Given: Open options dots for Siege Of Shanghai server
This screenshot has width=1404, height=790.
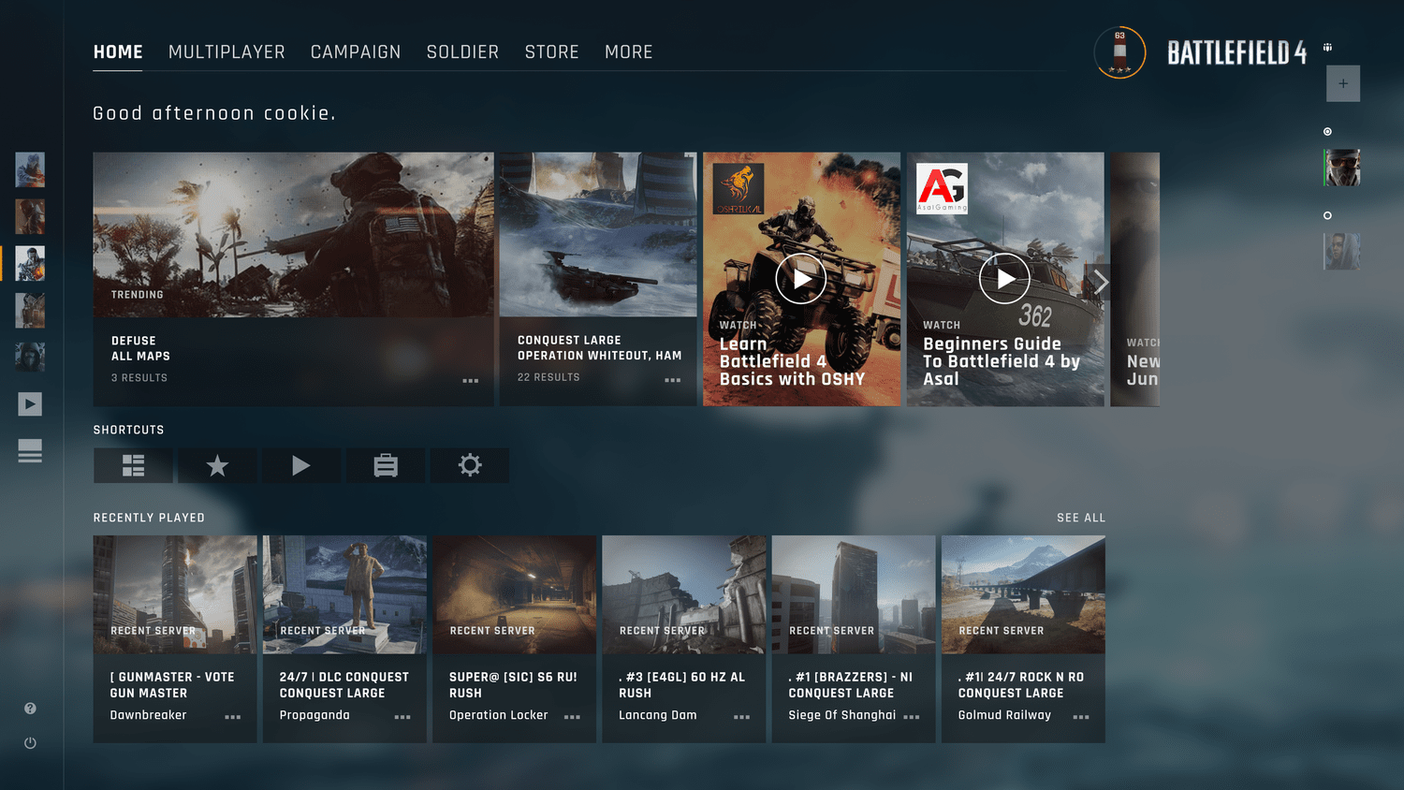Looking at the screenshot, I should pos(912,717).
